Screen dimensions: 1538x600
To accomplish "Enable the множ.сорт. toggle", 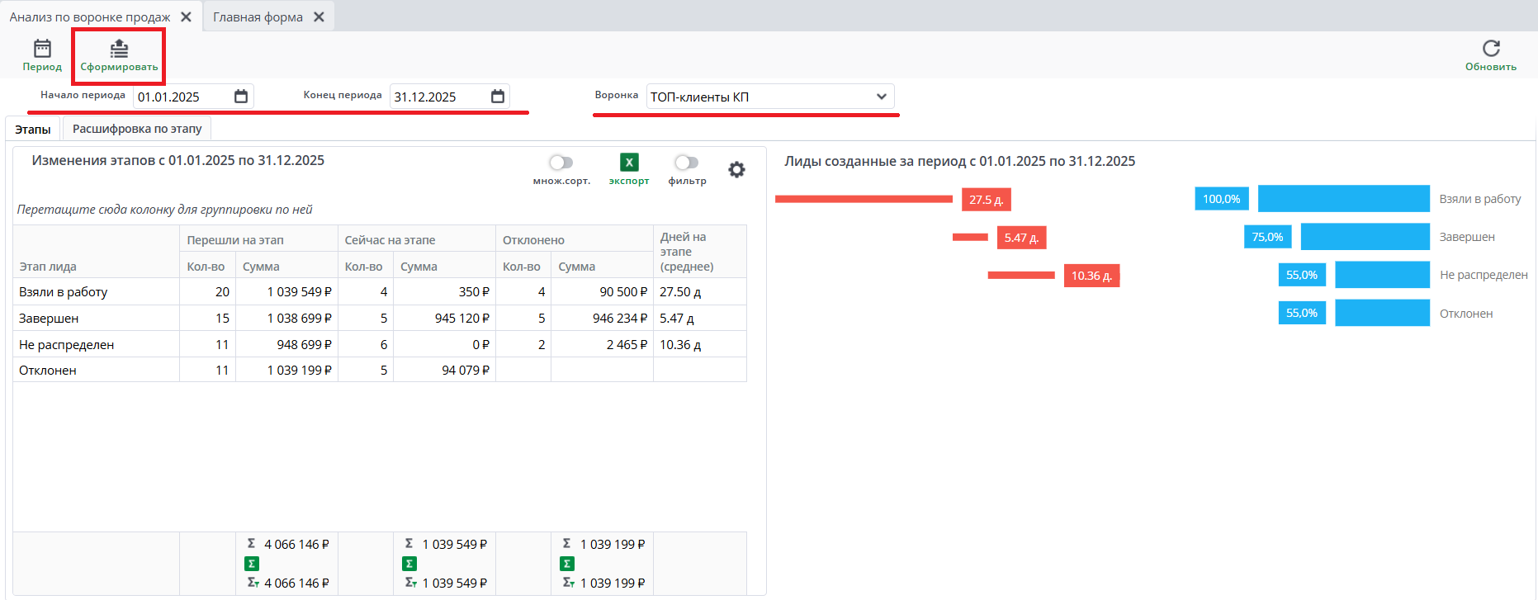I will click(561, 163).
